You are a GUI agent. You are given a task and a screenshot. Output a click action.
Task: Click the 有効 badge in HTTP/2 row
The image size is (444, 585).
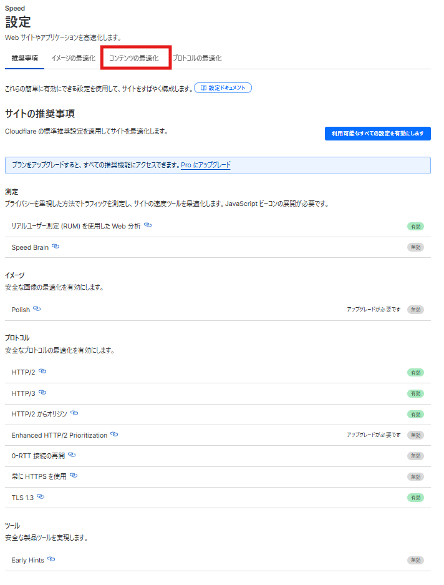[x=415, y=373]
